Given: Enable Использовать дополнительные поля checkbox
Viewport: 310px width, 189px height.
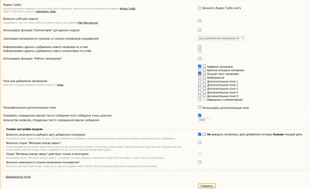Looking at the screenshot, I should point(199,107).
